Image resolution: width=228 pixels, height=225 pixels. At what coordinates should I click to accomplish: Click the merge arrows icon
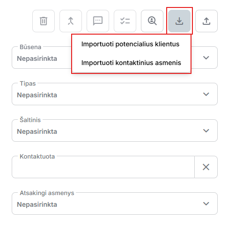(x=71, y=21)
